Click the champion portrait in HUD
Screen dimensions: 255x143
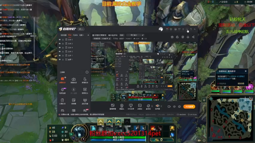pos(79,131)
